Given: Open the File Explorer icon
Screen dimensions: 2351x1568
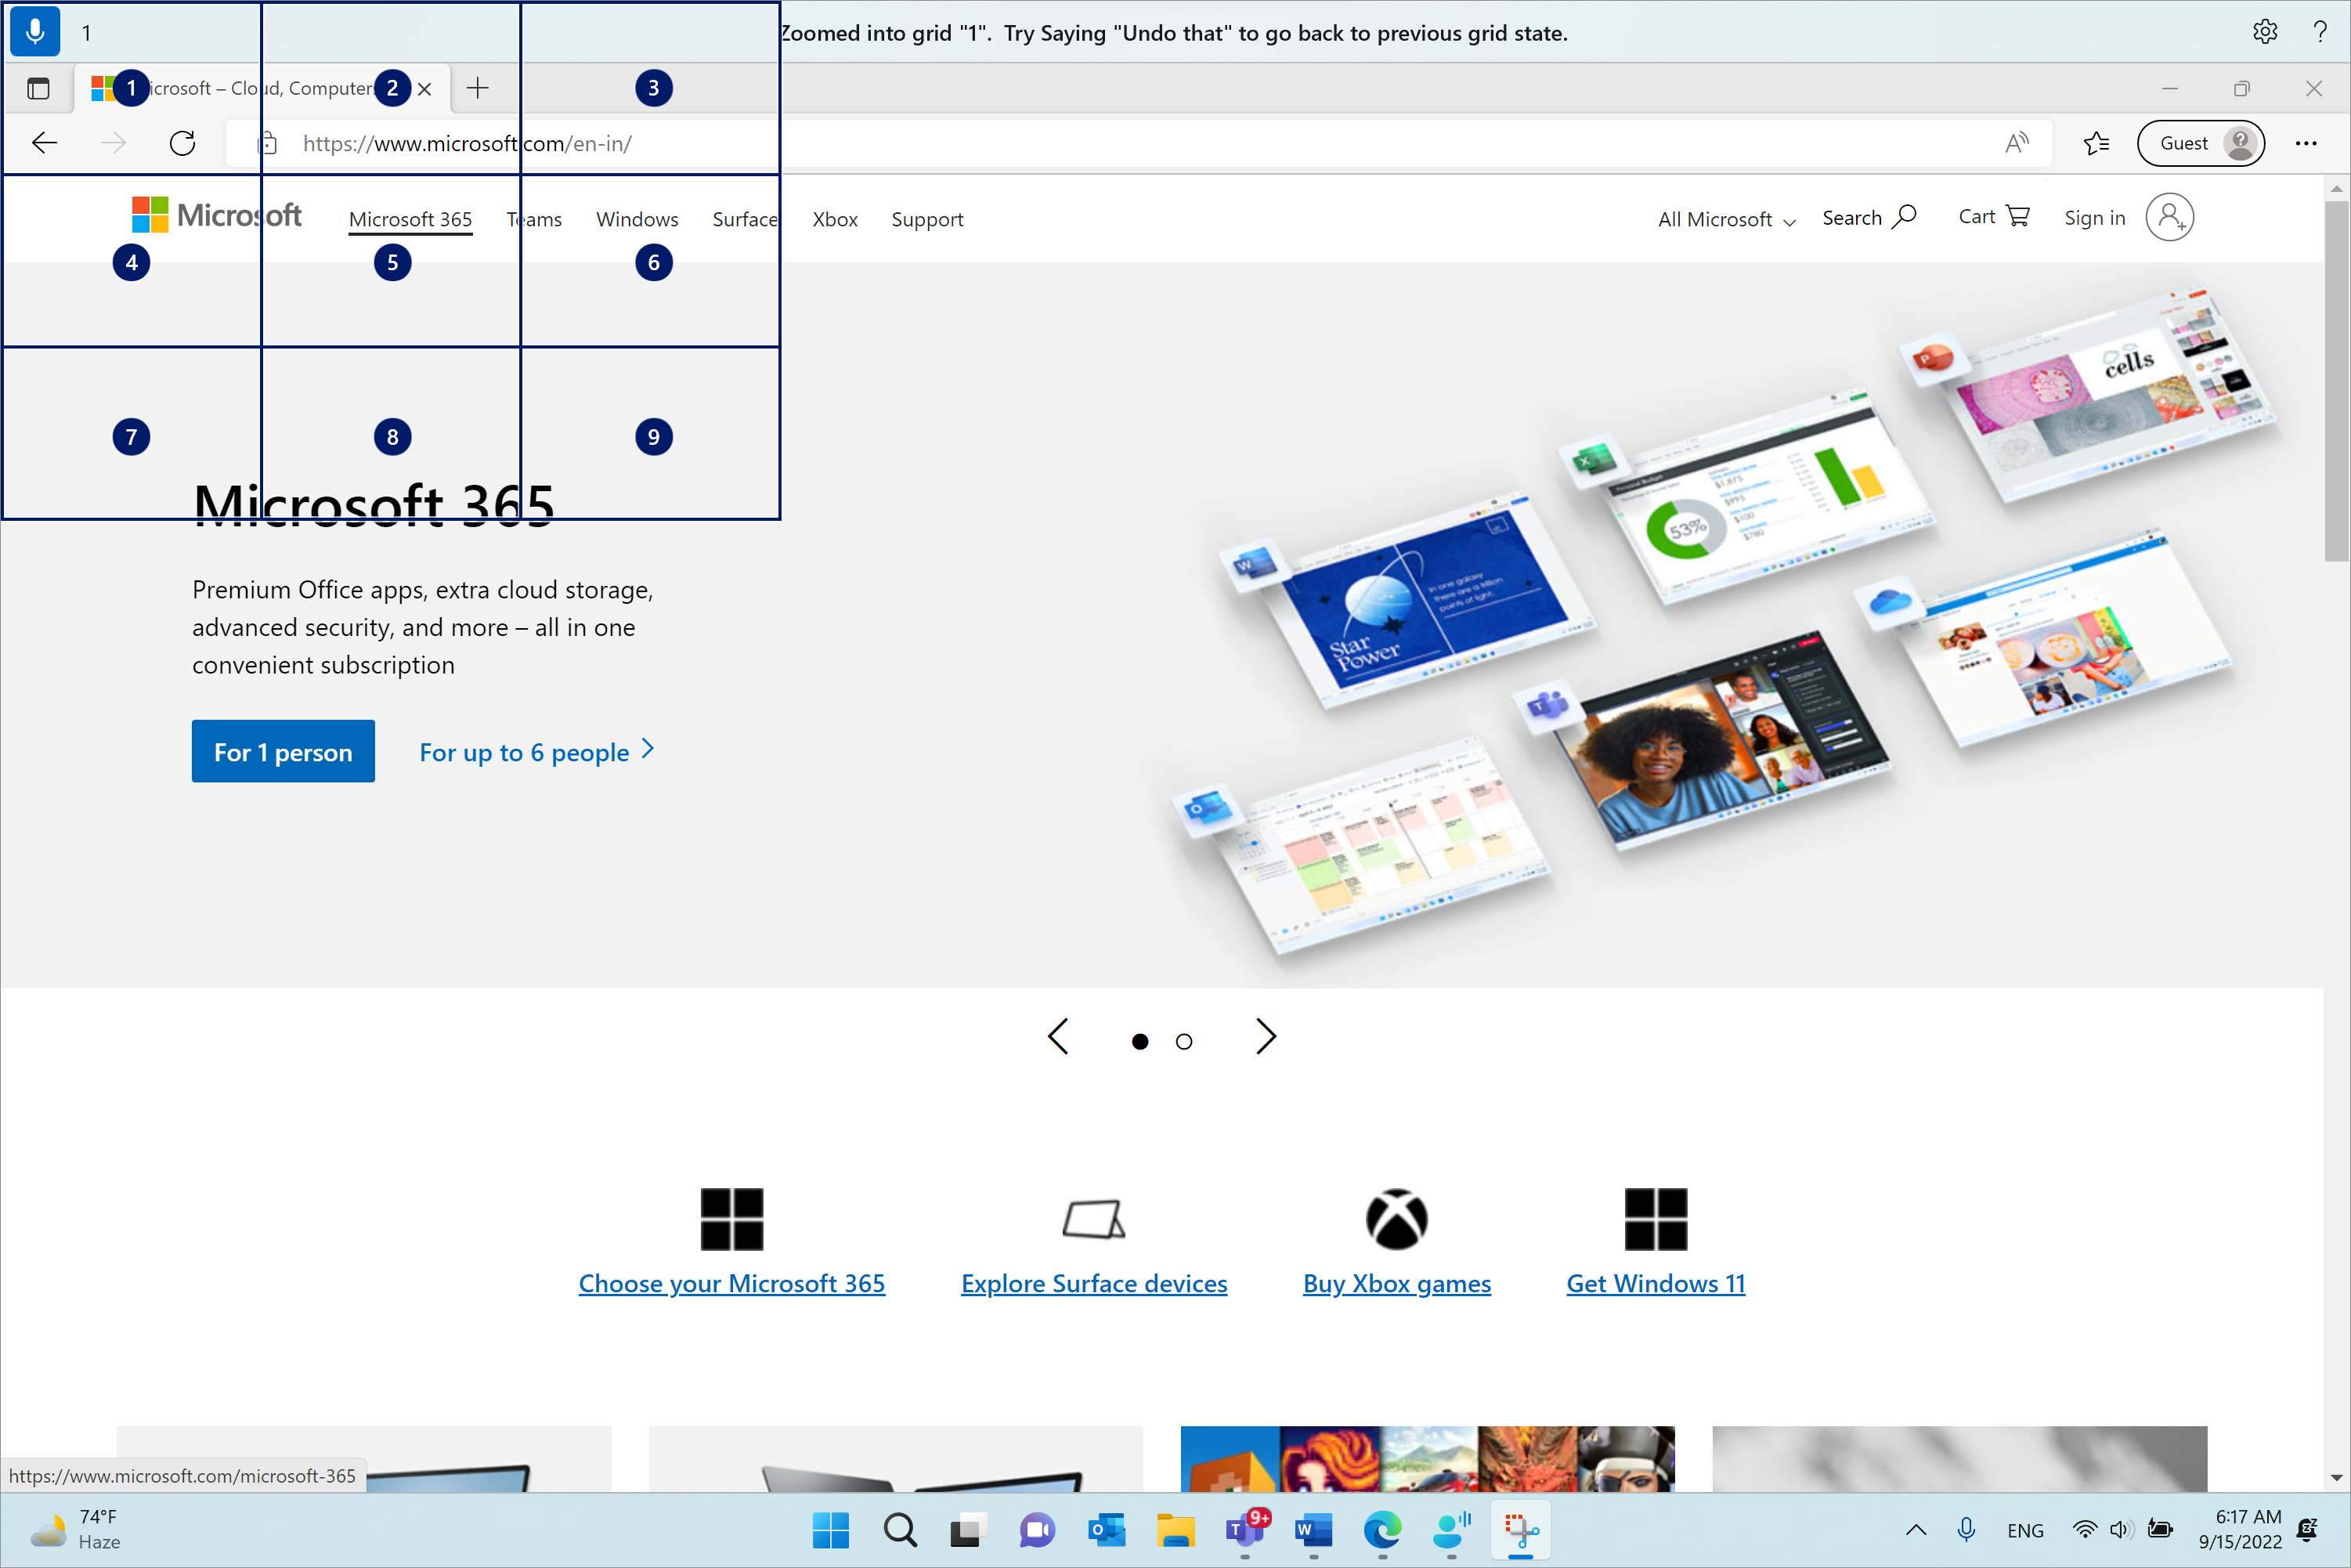Looking at the screenshot, I should [x=1174, y=1530].
